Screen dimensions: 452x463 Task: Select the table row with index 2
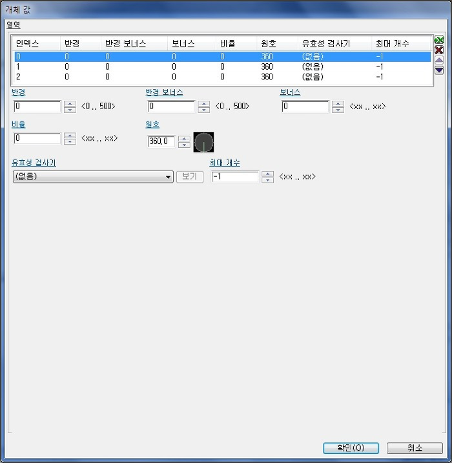click(x=223, y=77)
